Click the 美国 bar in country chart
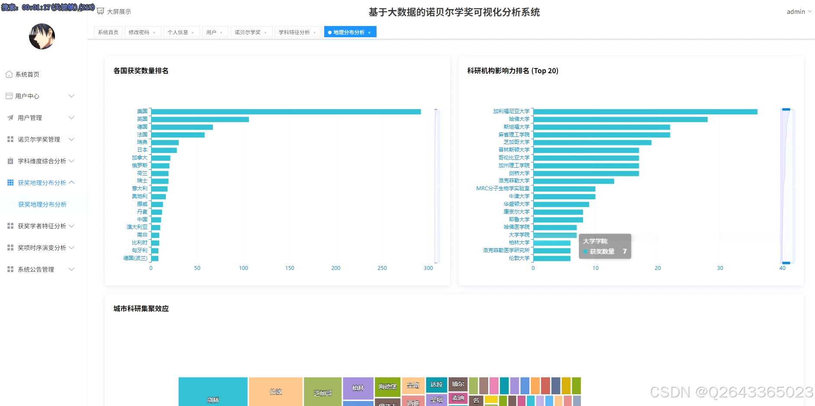 point(286,112)
